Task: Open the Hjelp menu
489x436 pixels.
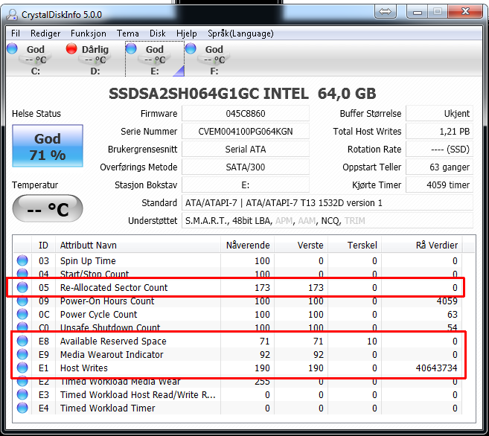Action: 187,33
